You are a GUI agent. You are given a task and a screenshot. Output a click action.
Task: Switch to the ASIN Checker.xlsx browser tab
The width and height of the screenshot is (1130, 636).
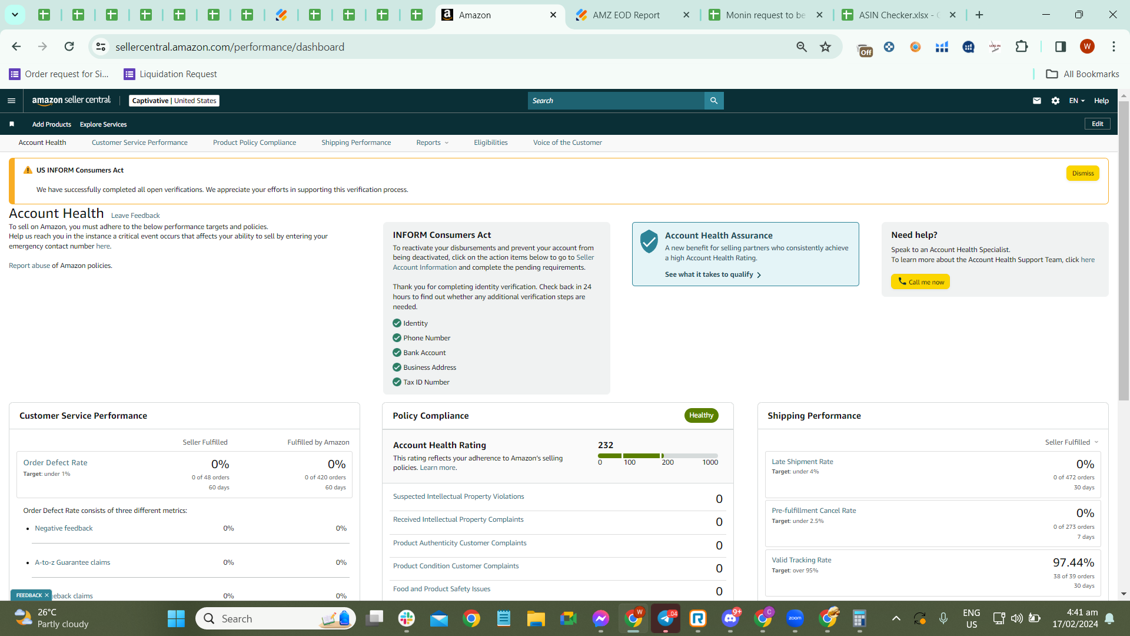click(x=899, y=15)
